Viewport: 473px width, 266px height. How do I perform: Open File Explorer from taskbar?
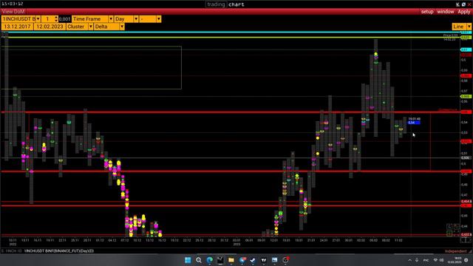pyautogui.click(x=231, y=260)
